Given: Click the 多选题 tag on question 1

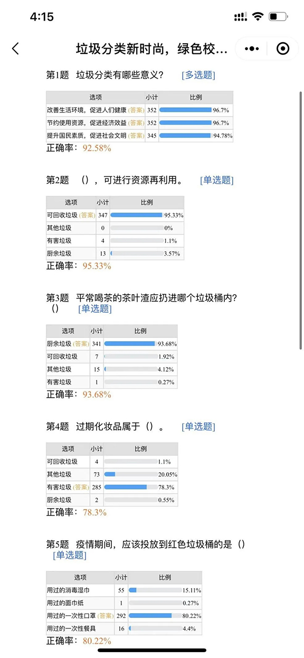Looking at the screenshot, I should (x=198, y=76).
